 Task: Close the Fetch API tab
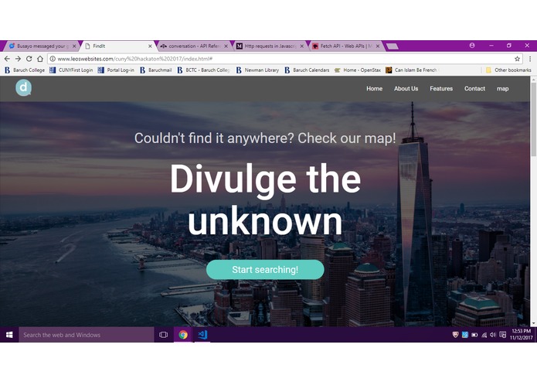[377, 46]
